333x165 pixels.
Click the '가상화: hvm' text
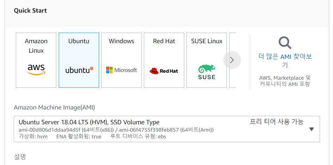(33, 136)
